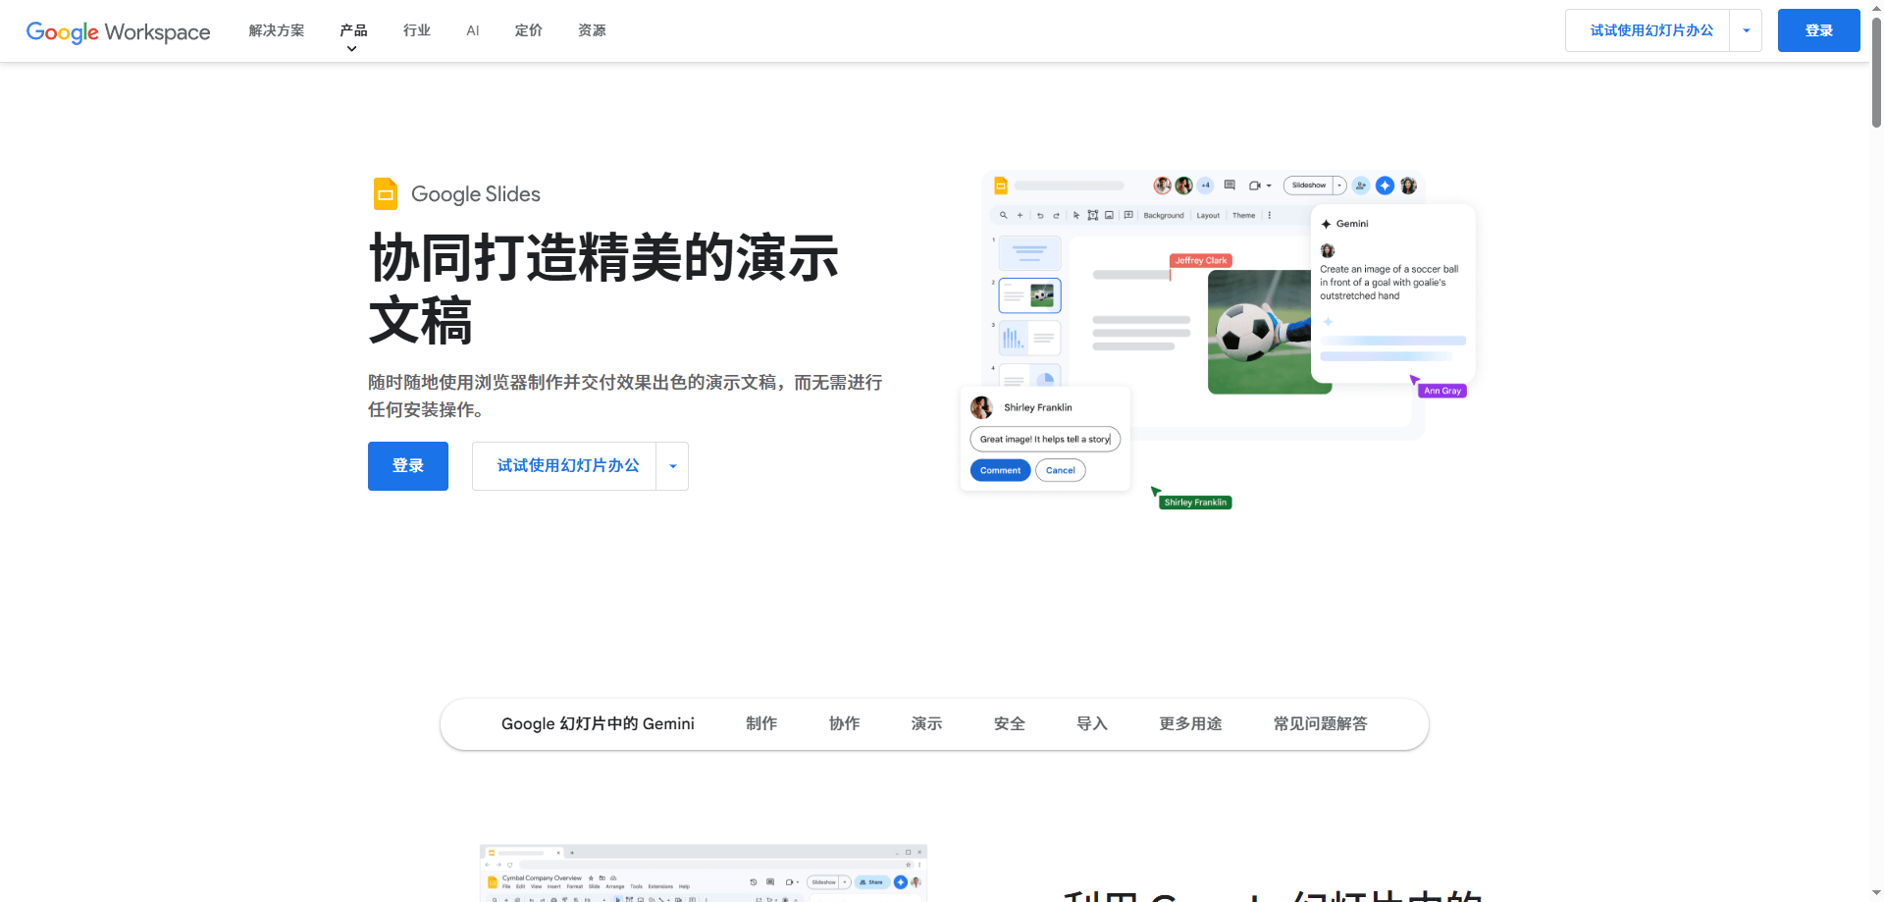
Task: Click the Google Slides editor screenshot at the page bottom
Action: 704,873
